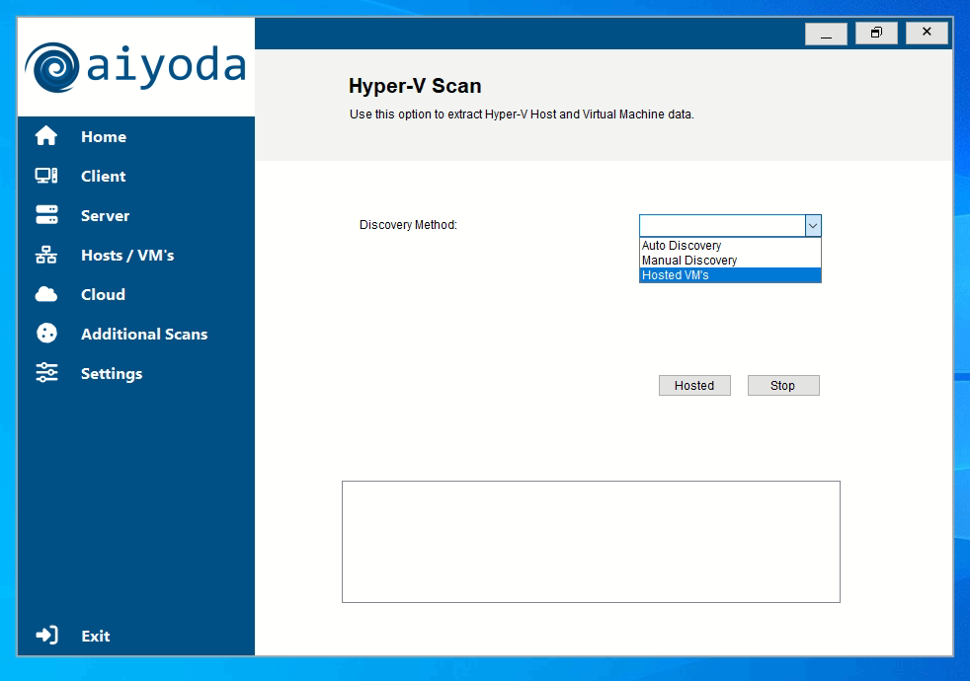The width and height of the screenshot is (970, 681).
Task: Collapse the Discovery Method dropdown arrow
Action: (813, 226)
